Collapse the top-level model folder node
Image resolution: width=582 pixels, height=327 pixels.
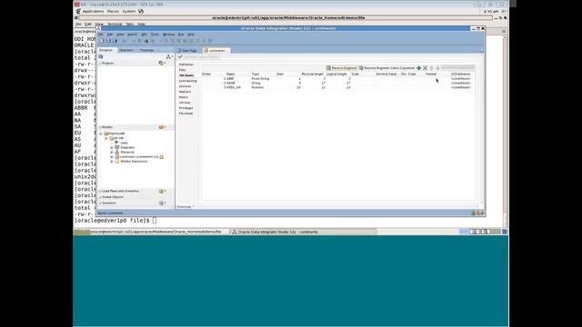click(x=101, y=134)
